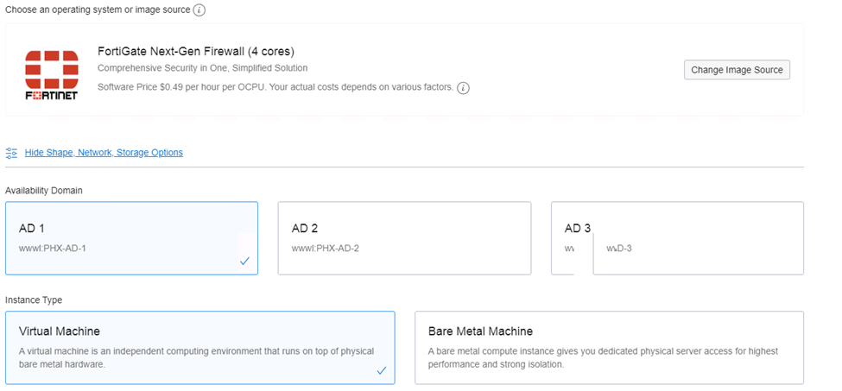Viewport: 842px width, 391px height.
Task: Click wwwl:PHX-AD-2 text
Action: coord(326,249)
